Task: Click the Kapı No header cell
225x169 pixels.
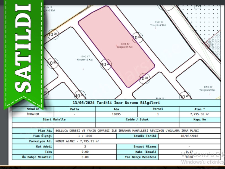Action: [200, 120]
